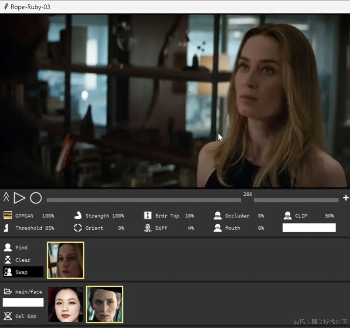Click the CLIP 50% value
The height and width of the screenshot is (328, 350).
(330, 216)
